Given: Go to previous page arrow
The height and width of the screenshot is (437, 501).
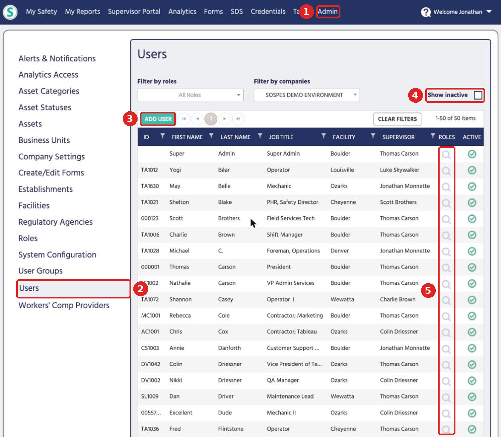Looking at the screenshot, I should (198, 119).
